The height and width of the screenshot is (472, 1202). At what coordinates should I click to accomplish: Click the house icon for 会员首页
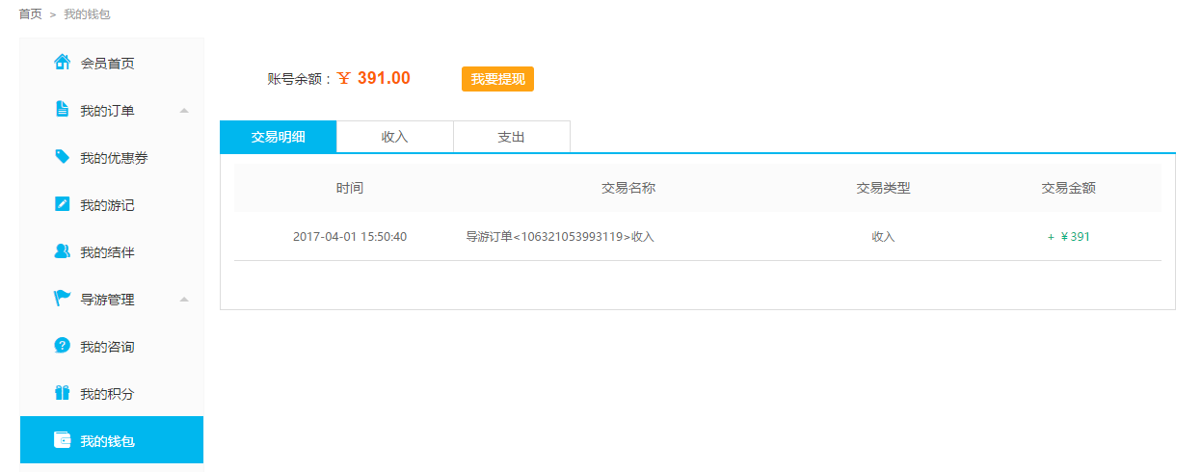pos(62,63)
